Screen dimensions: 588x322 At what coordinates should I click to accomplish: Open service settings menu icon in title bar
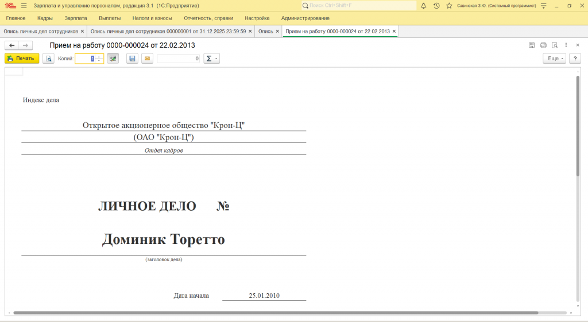544,6
